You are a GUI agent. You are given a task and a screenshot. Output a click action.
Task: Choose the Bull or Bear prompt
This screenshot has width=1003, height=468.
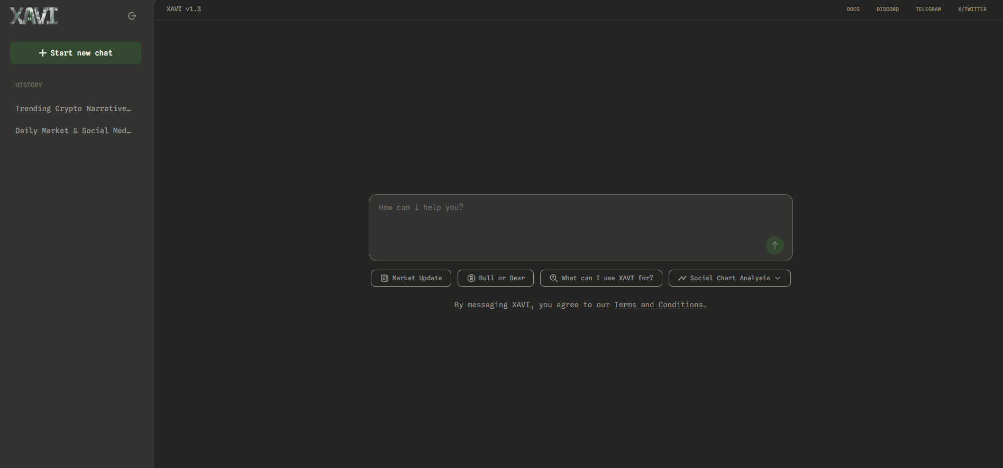496,278
